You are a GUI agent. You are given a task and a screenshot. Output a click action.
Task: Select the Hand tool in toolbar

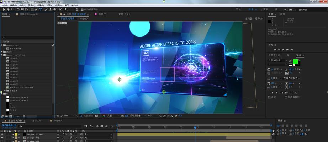[x=9, y=9]
